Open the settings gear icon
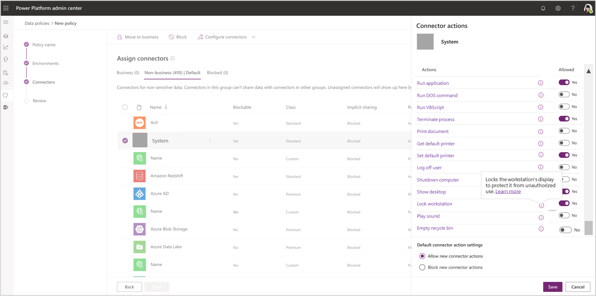Screen dimensions: 596x296 [x=558, y=8]
